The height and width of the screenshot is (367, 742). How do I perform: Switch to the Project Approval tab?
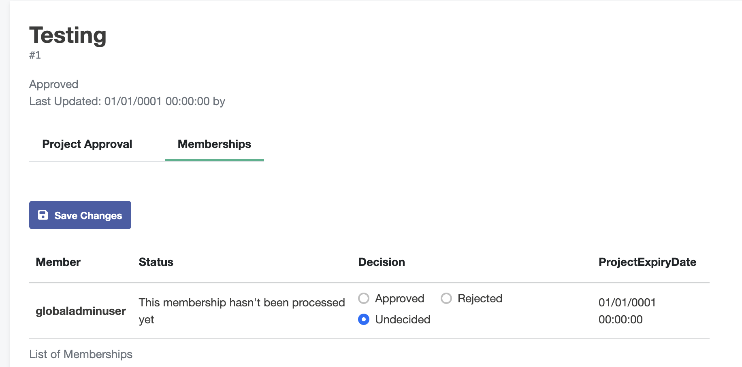87,144
